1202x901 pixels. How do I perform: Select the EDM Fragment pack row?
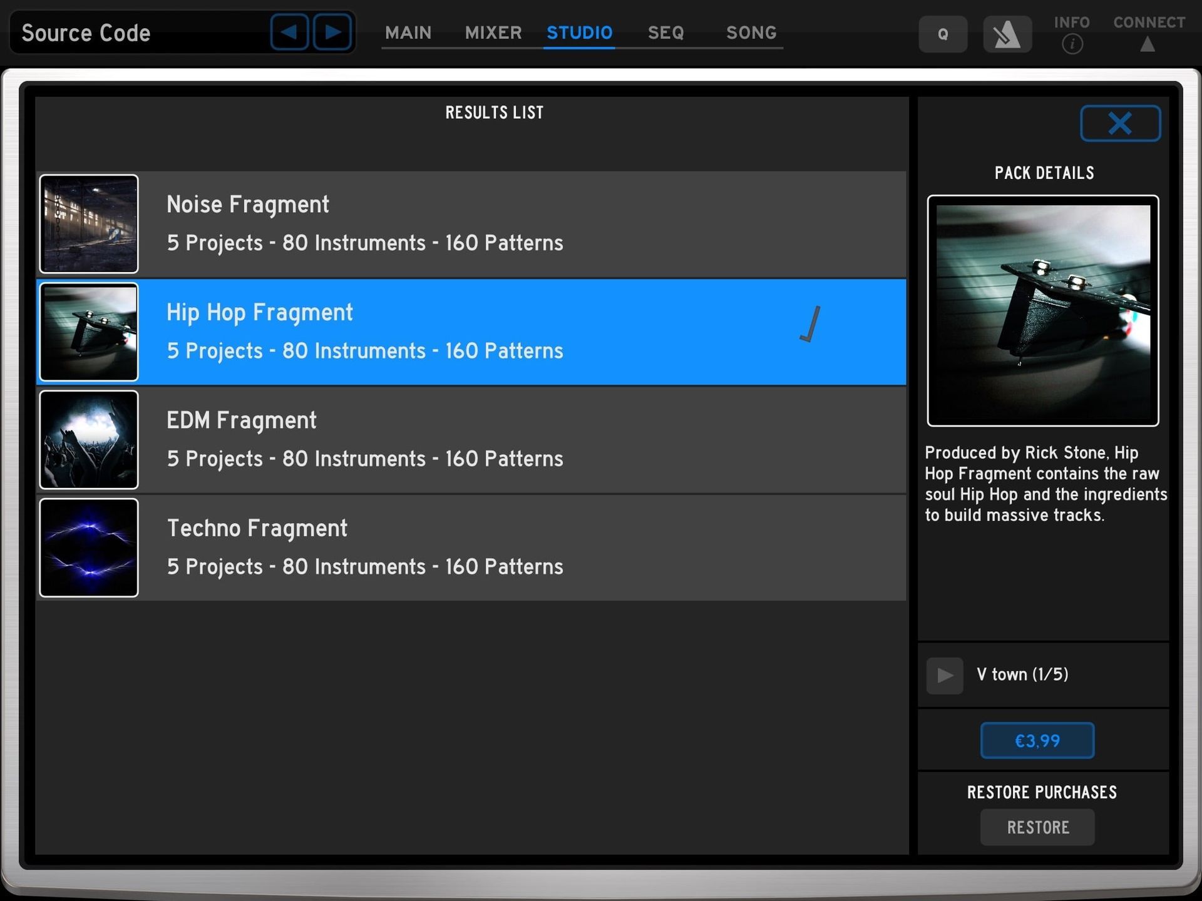pyautogui.click(x=471, y=440)
